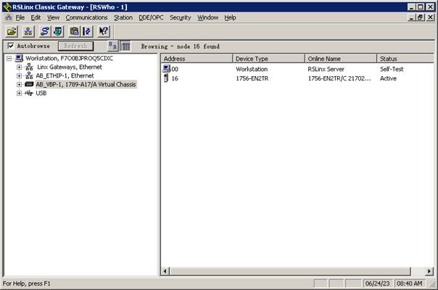Click the horizontal scrollbar left arrow
438x290 pixels.
coord(165,271)
